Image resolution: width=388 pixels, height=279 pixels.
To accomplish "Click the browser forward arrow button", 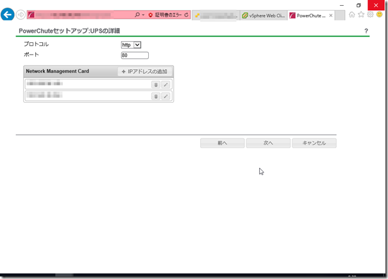I will pyautogui.click(x=21, y=15).
